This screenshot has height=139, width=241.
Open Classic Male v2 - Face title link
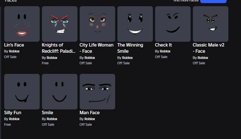(x=208, y=48)
